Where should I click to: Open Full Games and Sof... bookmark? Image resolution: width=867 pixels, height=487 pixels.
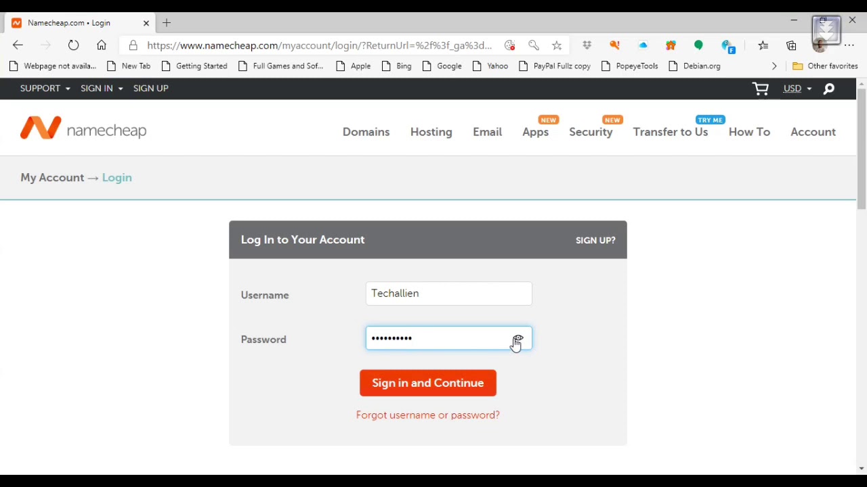point(281,66)
